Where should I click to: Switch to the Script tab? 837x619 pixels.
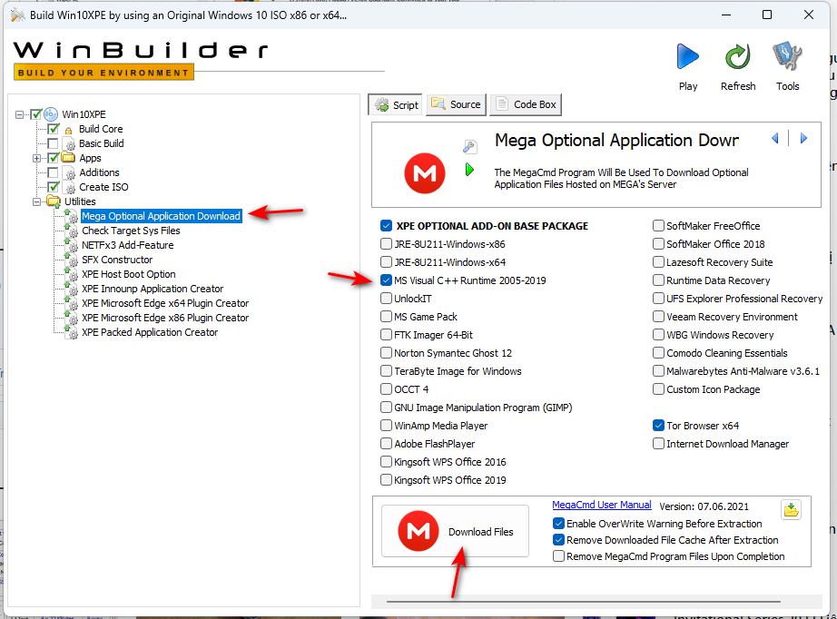(395, 104)
